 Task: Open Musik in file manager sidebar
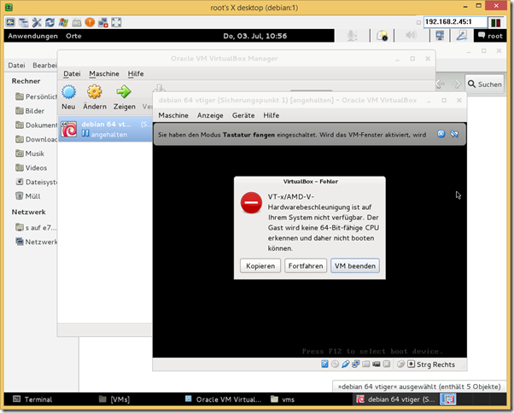30,154
